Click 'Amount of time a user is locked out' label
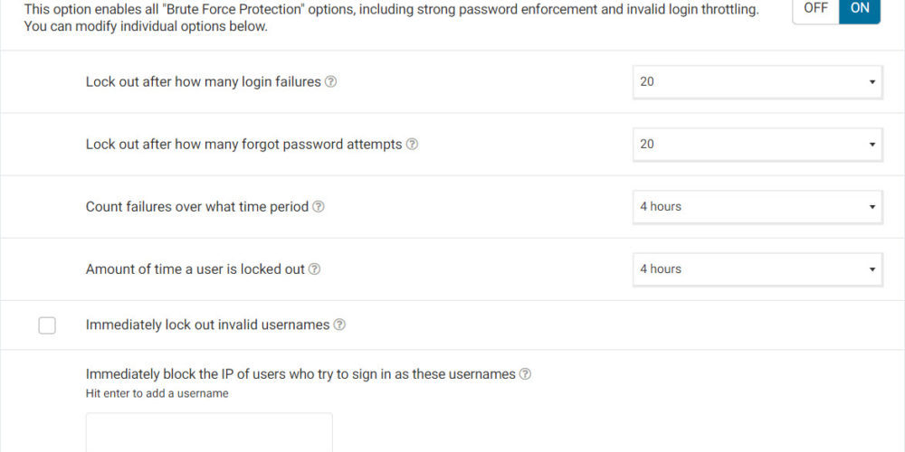Screen dimensions: 905x452 (195, 269)
